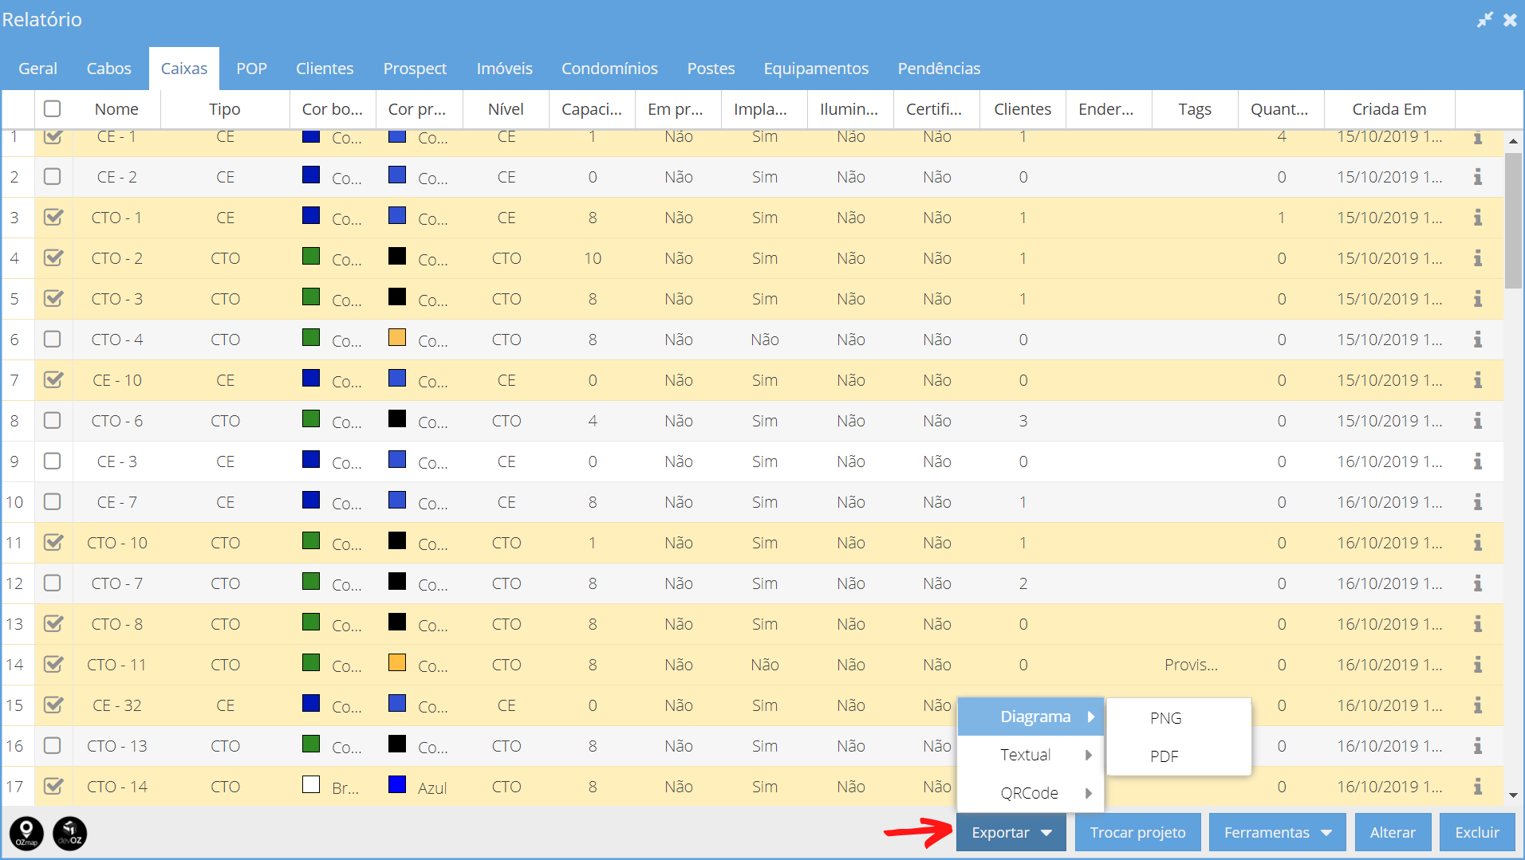1525x860 pixels.
Task: Switch to the Geral tab
Action: (37, 69)
